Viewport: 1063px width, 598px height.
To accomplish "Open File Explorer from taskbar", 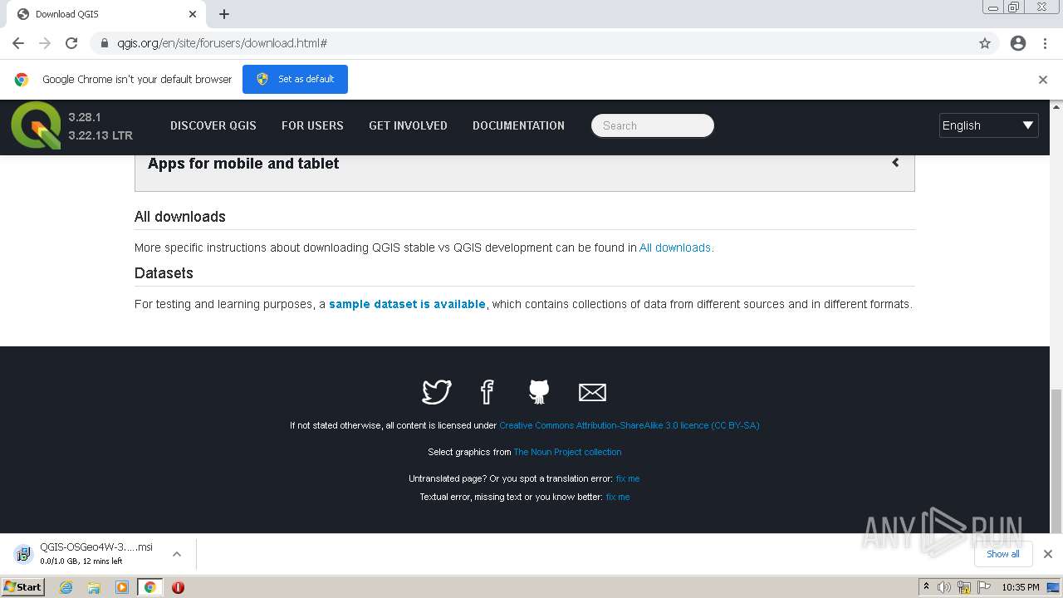I will click(x=94, y=587).
